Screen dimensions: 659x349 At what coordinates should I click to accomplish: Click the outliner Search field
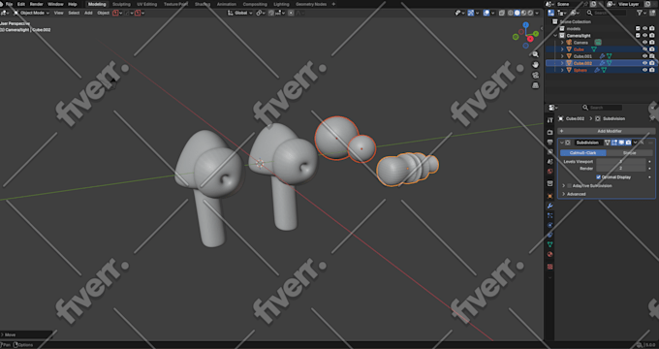pyautogui.click(x=607, y=13)
